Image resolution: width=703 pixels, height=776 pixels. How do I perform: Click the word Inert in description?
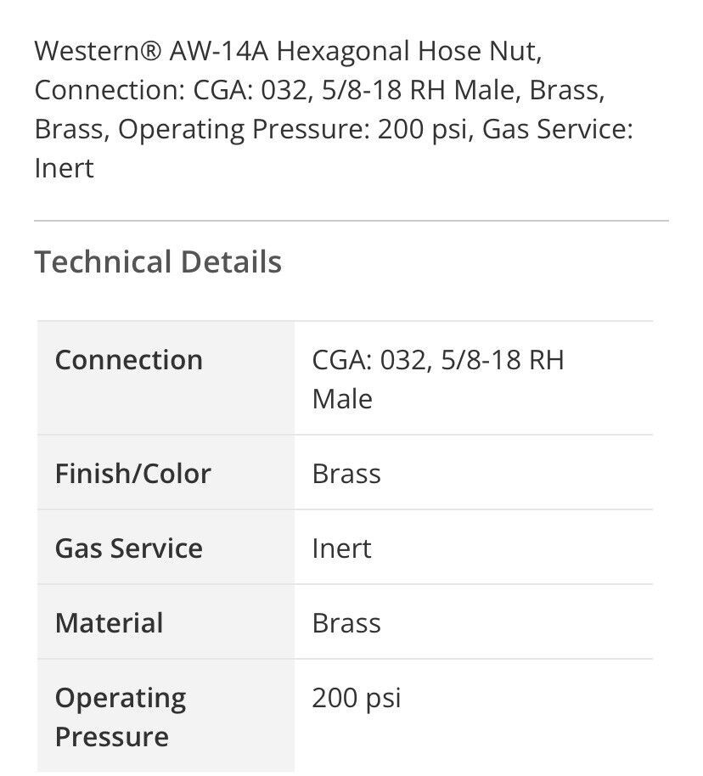[64, 168]
